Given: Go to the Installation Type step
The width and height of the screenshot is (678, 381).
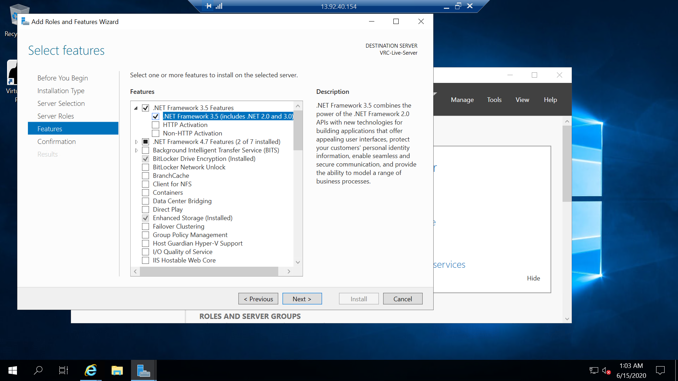Looking at the screenshot, I should pos(61,91).
